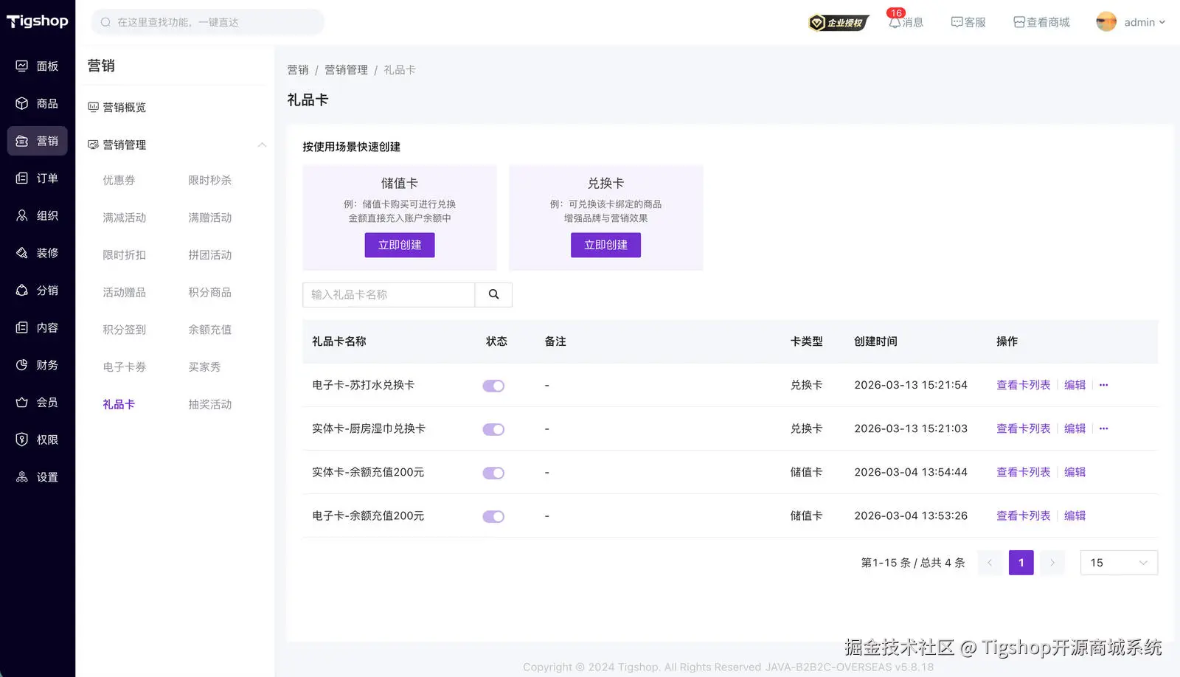Screen dimensions: 1180x677
Task: Toggle status switch for 电子卡-苏打水兑换卡
Action: [493, 386]
